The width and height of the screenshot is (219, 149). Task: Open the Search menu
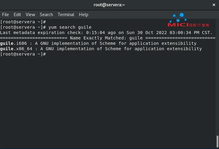(46, 15)
